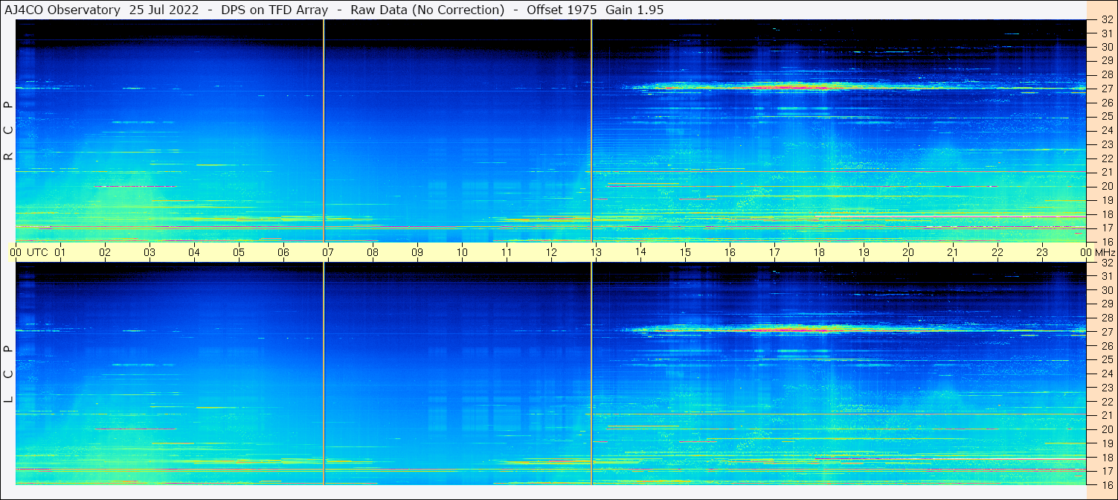This screenshot has height=500, width=1118.
Task: Pick the 03 hour tick on time axis
Action: [149, 252]
